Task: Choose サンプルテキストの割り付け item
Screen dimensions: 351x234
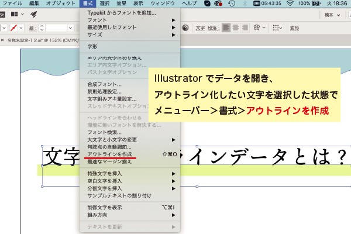Action: [x=130, y=195]
